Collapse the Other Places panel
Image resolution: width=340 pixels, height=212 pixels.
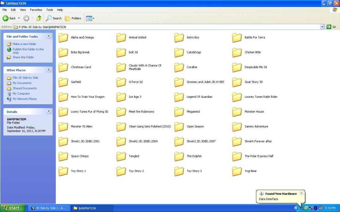(x=49, y=70)
